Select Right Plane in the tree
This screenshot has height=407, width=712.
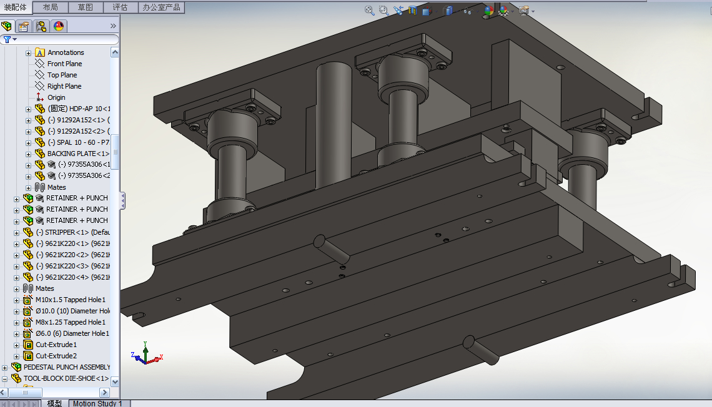64,86
